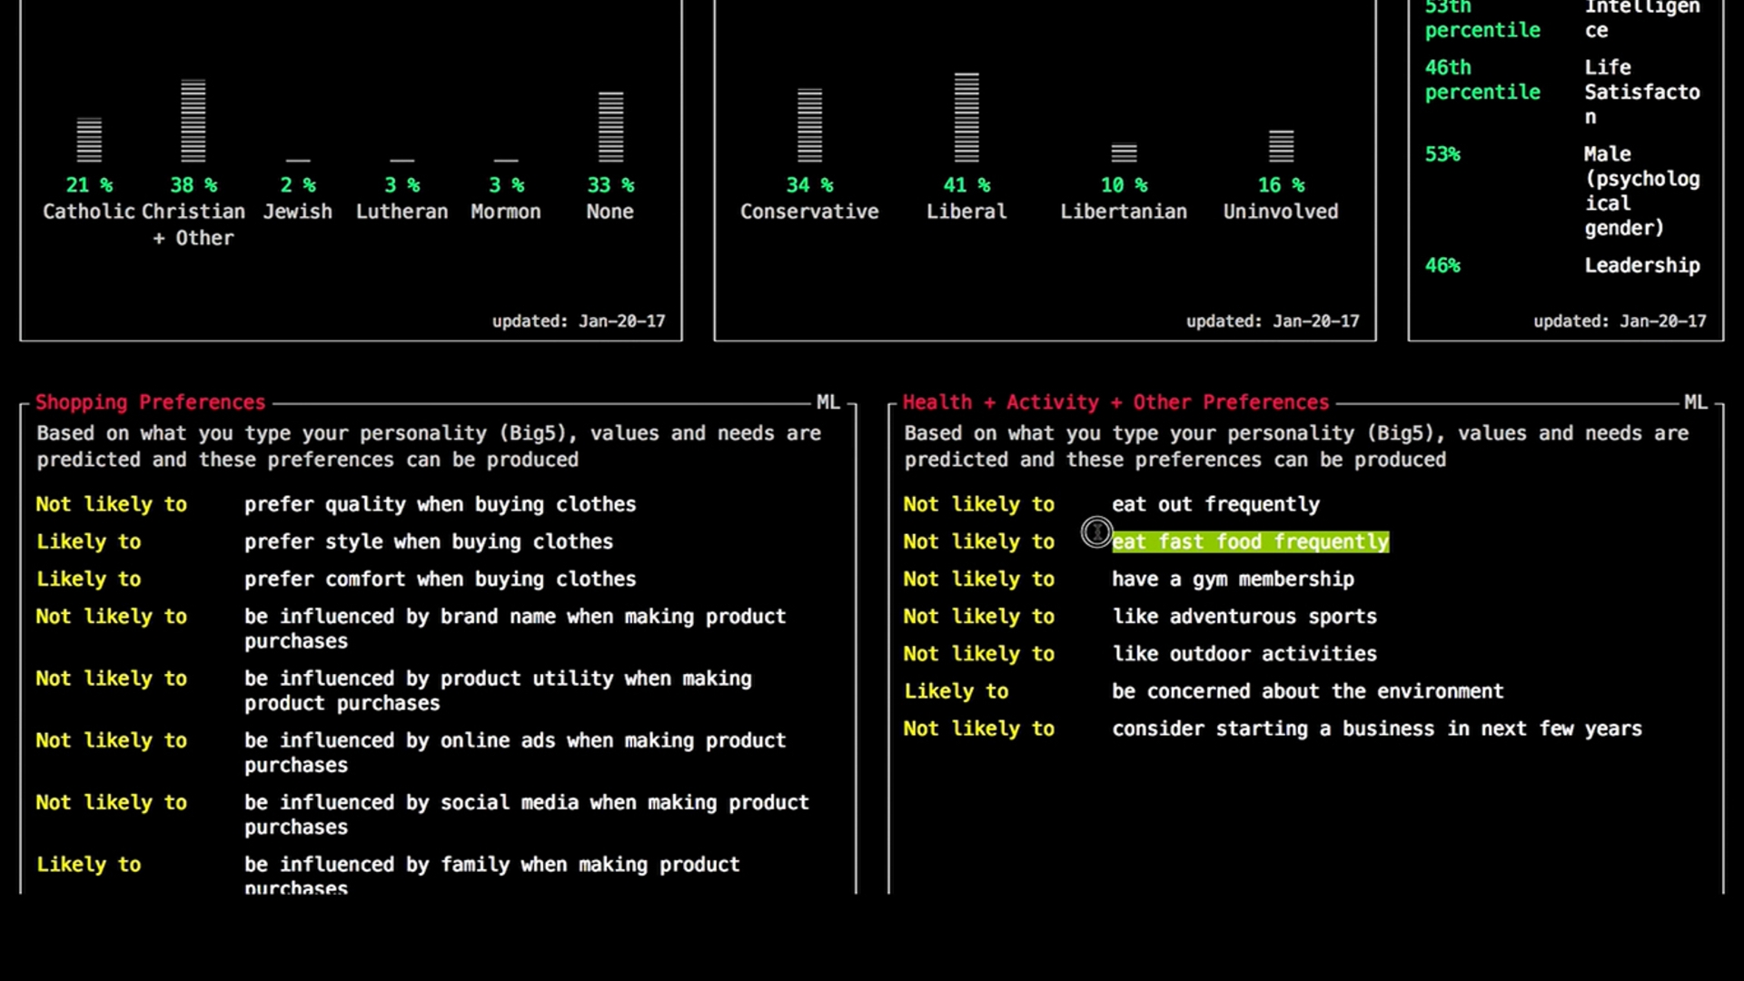Screen dimensions: 1744x981
Task: Select 'be influenced by family' row
Action: (x=492, y=876)
